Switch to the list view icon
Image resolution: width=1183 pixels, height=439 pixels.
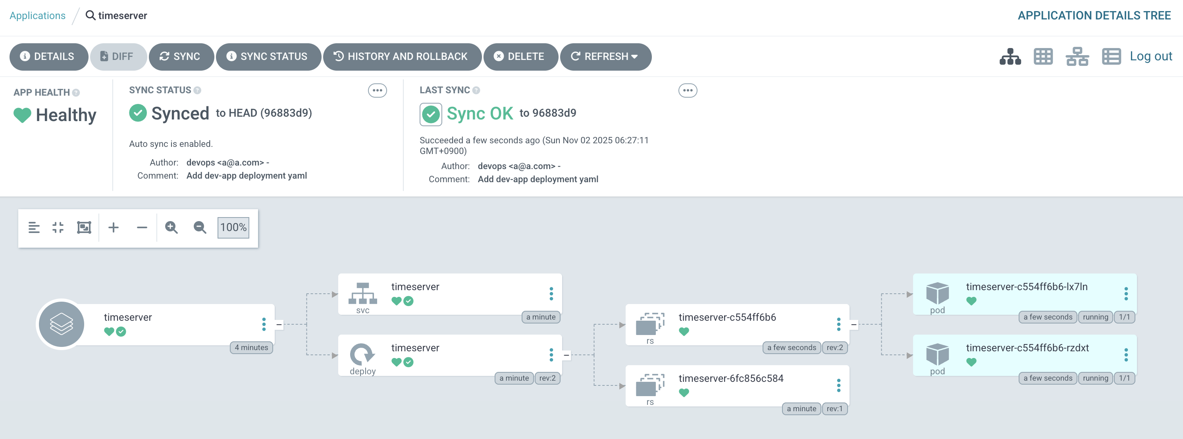tap(1111, 56)
